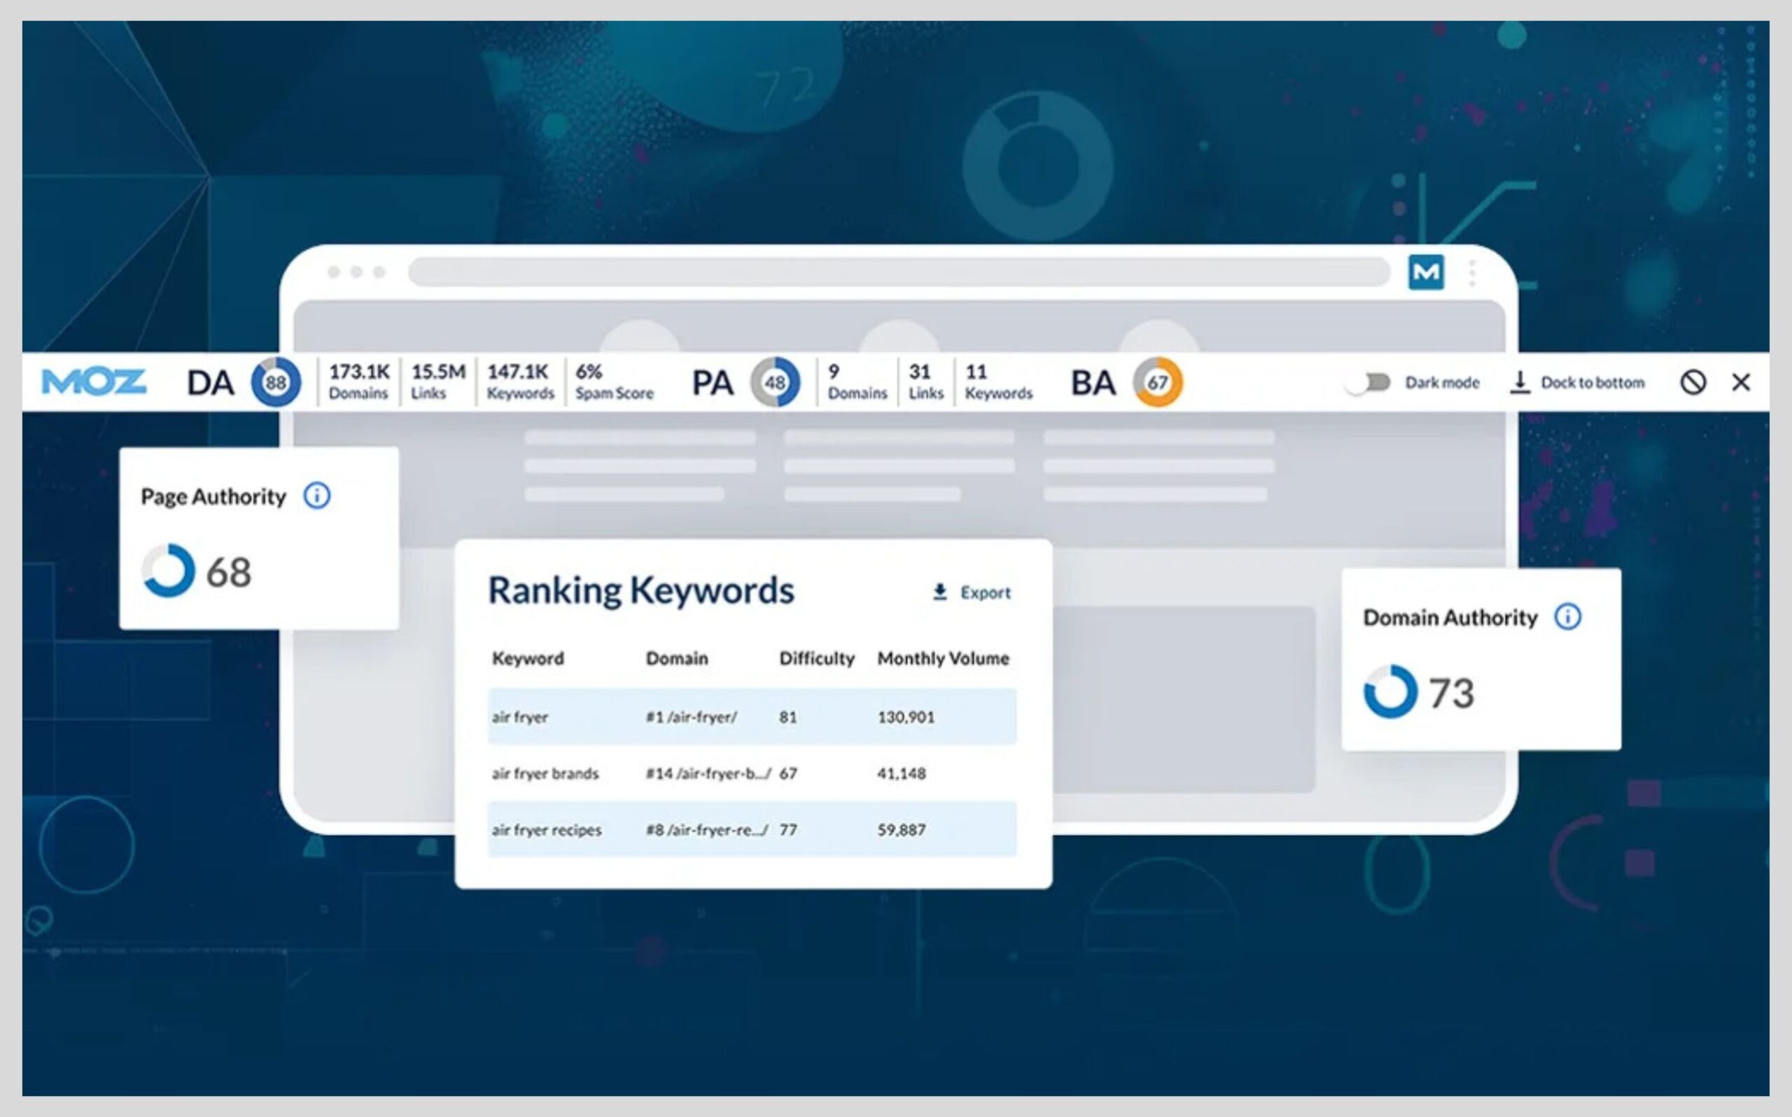Close the MozBar with the X
1792x1117 pixels.
(x=1741, y=382)
